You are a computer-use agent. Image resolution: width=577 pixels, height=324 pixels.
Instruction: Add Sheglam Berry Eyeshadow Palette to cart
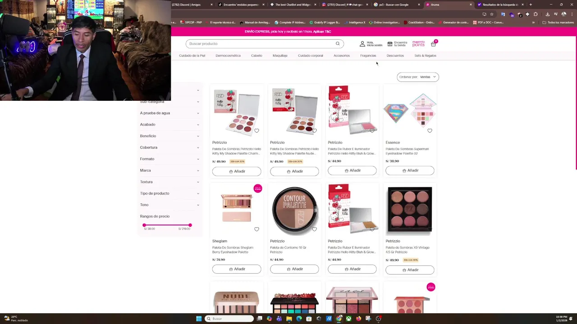tap(237, 269)
